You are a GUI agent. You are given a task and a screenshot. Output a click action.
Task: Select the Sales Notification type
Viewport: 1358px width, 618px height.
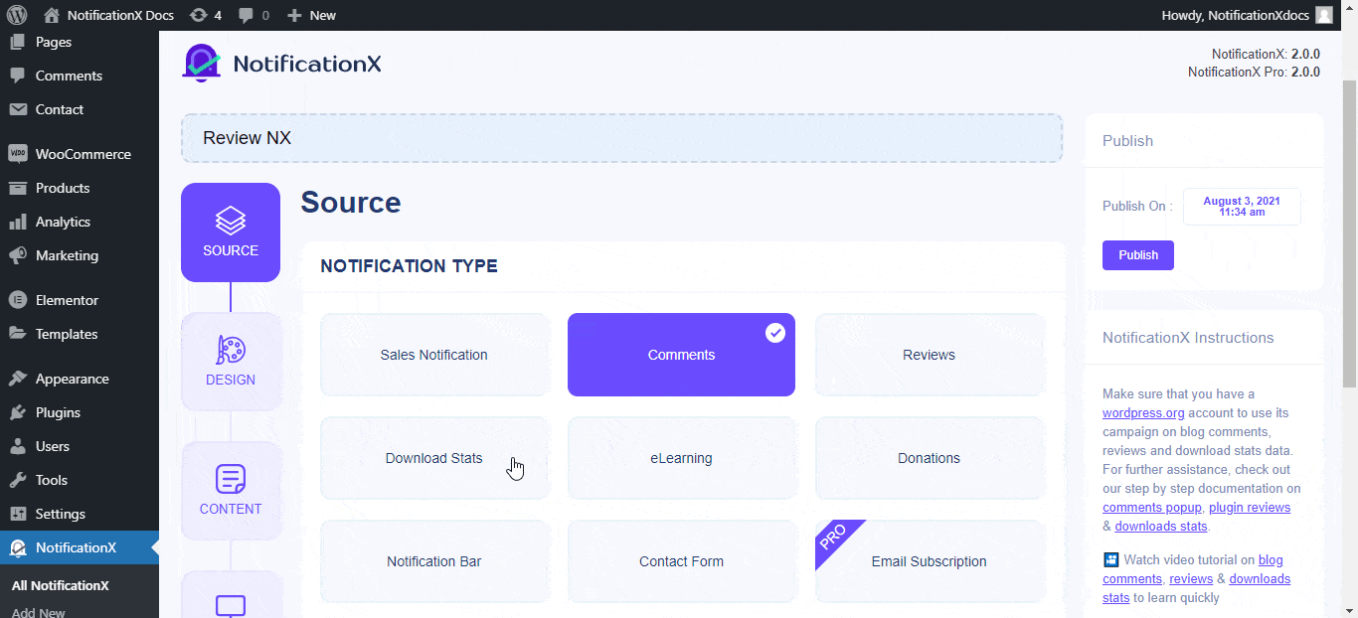(x=434, y=355)
